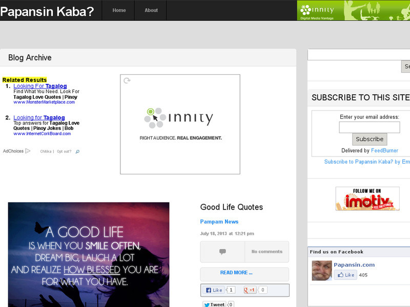Click the magnifier icon beside Opt out
The height and width of the screenshot is (307, 410).
click(77, 151)
